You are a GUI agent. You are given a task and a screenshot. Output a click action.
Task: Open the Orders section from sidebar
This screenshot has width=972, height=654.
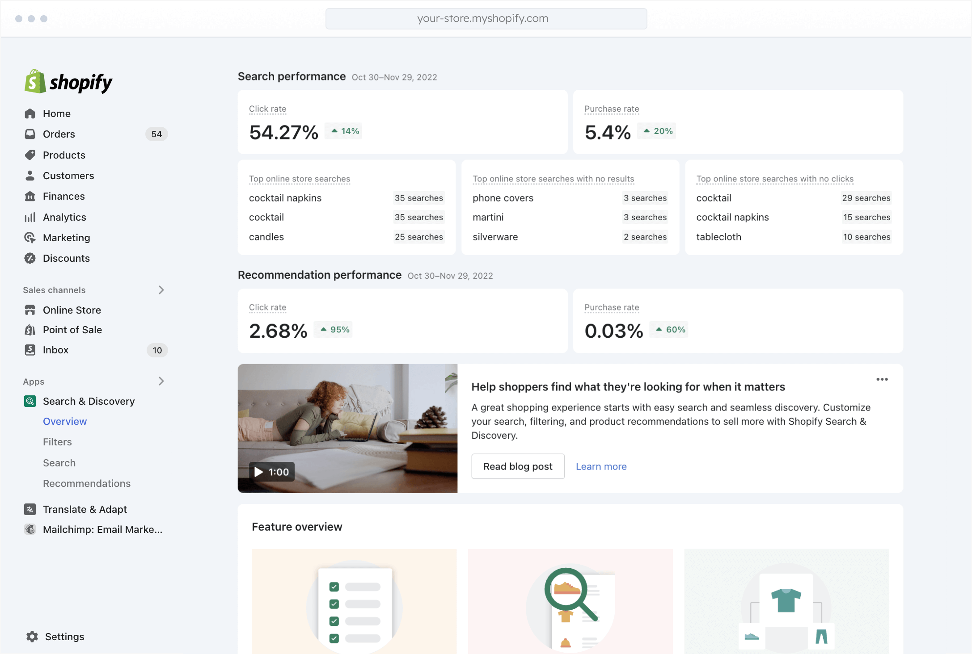point(59,134)
